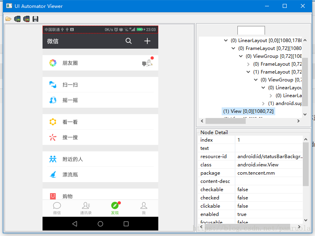Click the Node Detail scroll up arrow
Image resolution: width=315 pixels, height=236 pixels.
(x=306, y=139)
